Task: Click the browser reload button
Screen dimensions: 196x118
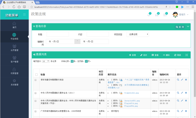Action: click(14, 7)
